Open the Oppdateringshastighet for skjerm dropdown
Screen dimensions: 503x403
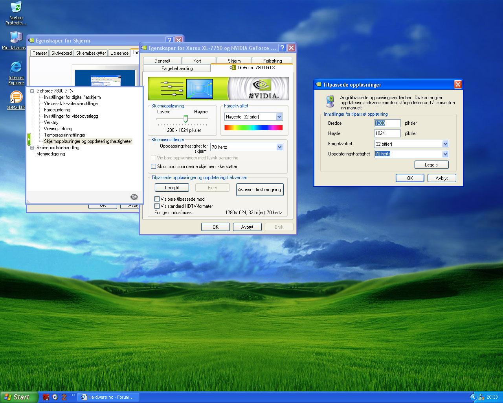pos(279,147)
